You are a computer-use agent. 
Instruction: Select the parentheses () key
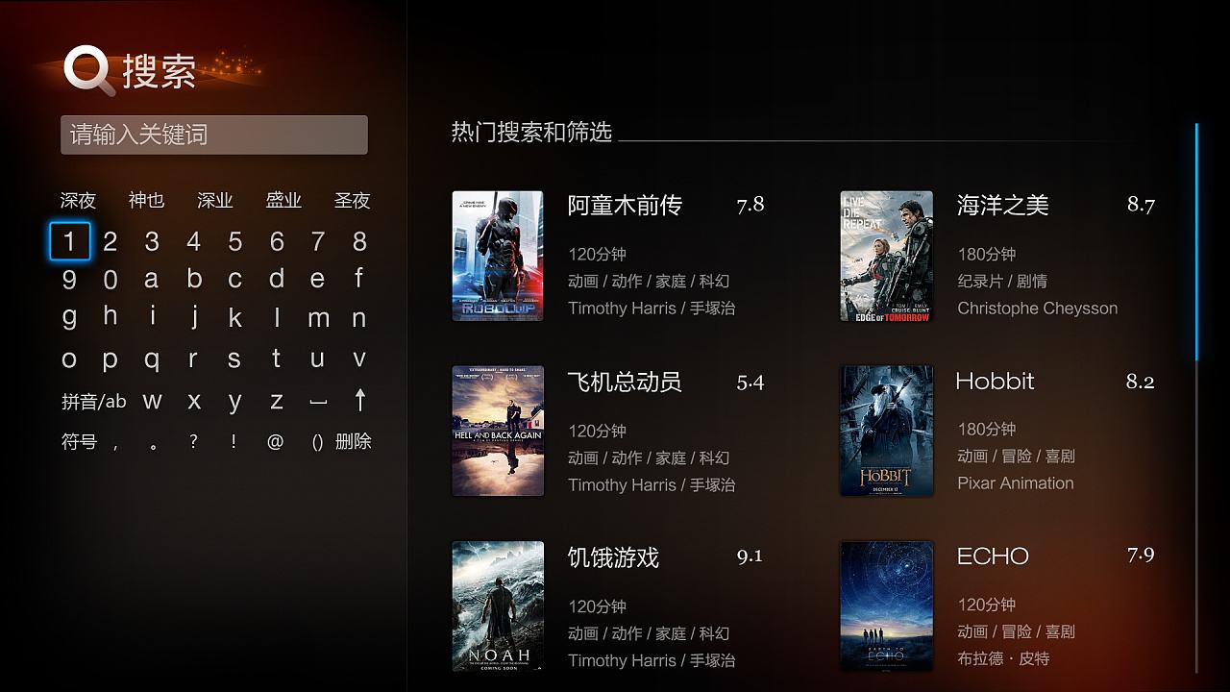(317, 442)
